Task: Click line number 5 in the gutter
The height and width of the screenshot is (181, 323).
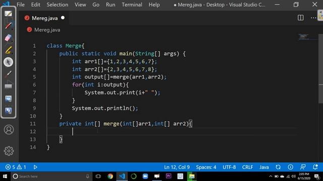Action: (x=34, y=77)
